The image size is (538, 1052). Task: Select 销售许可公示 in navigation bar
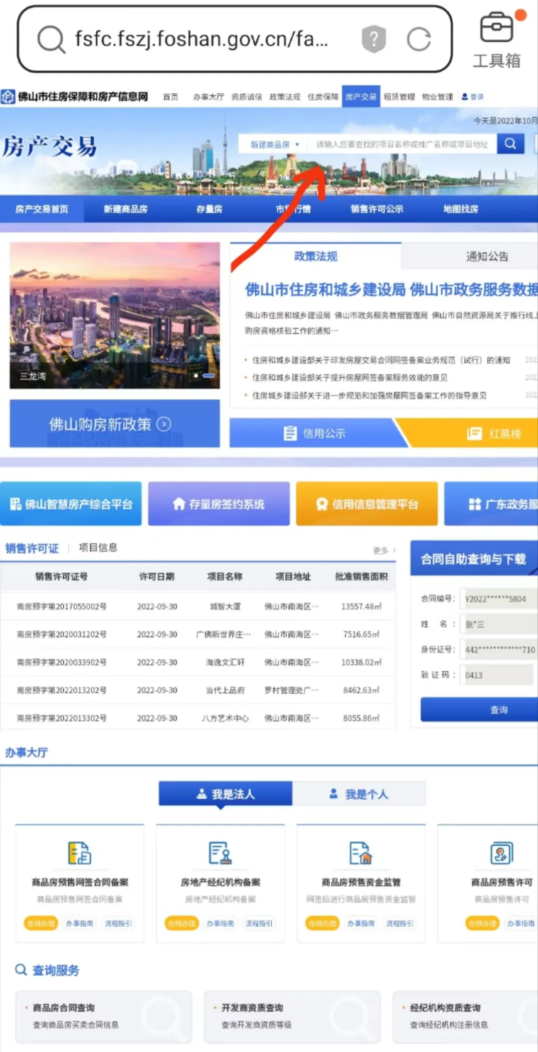click(376, 209)
